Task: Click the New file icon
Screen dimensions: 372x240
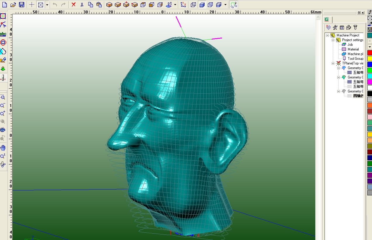Action: (x=4, y=5)
